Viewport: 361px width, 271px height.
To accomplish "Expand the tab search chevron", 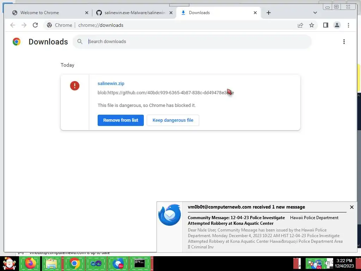I will click(x=315, y=13).
